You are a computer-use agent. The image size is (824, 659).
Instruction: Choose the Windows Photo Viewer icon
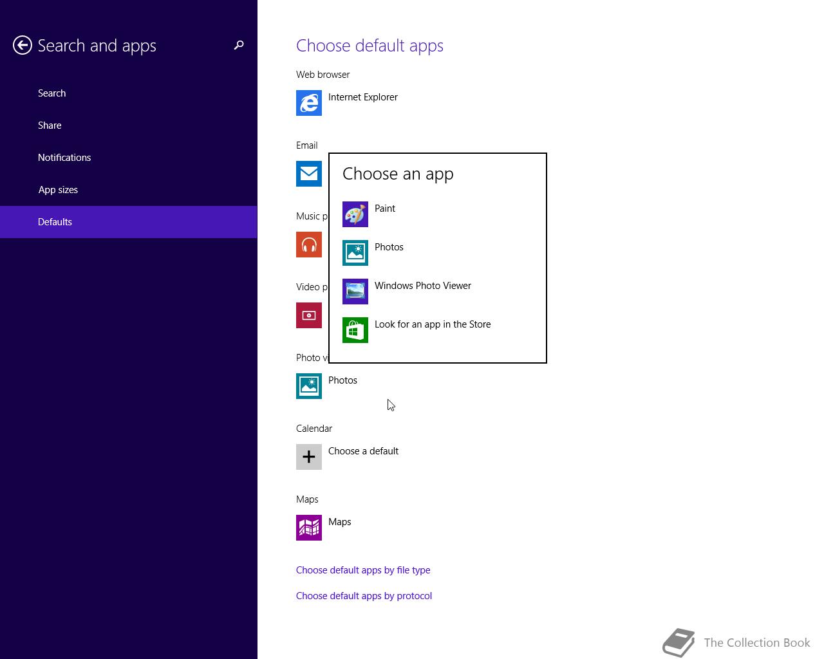(355, 292)
